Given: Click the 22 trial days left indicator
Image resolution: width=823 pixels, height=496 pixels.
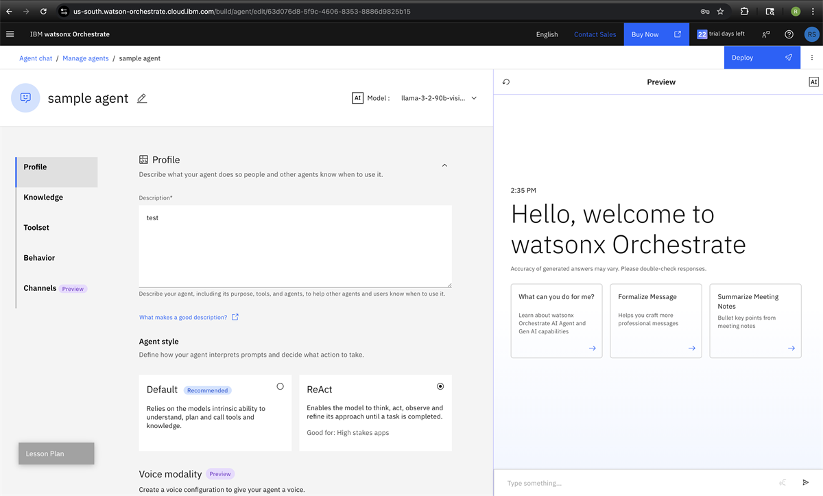Looking at the screenshot, I should [x=720, y=34].
